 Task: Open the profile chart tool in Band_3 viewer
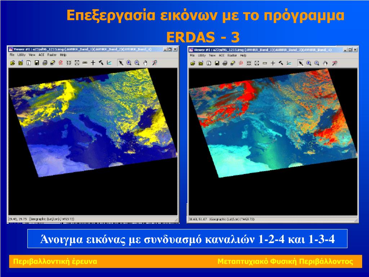click(289, 63)
